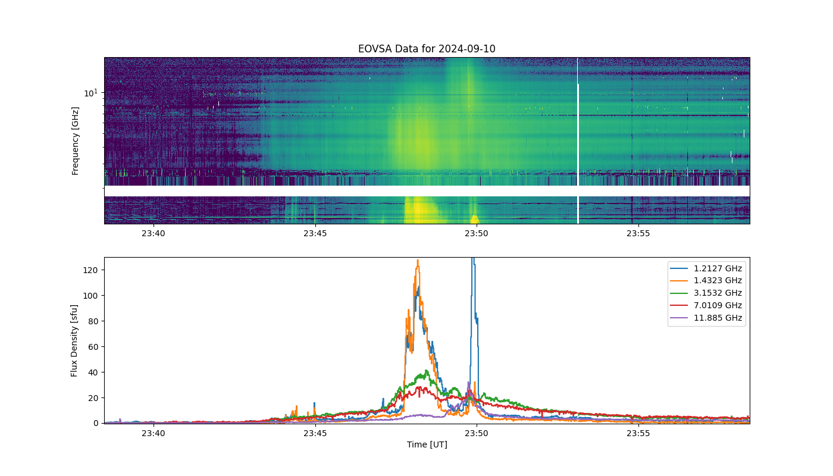The height and width of the screenshot is (476, 833).
Task: Click the 23:50 tick label under the flux plot
Action: [477, 433]
